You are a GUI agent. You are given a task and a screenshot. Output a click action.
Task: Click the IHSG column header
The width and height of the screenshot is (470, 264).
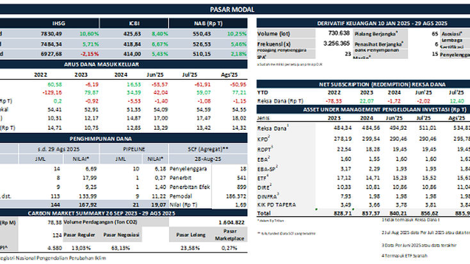(58, 24)
